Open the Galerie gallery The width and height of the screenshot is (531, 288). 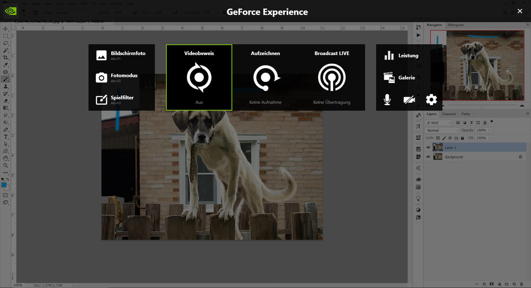point(400,78)
